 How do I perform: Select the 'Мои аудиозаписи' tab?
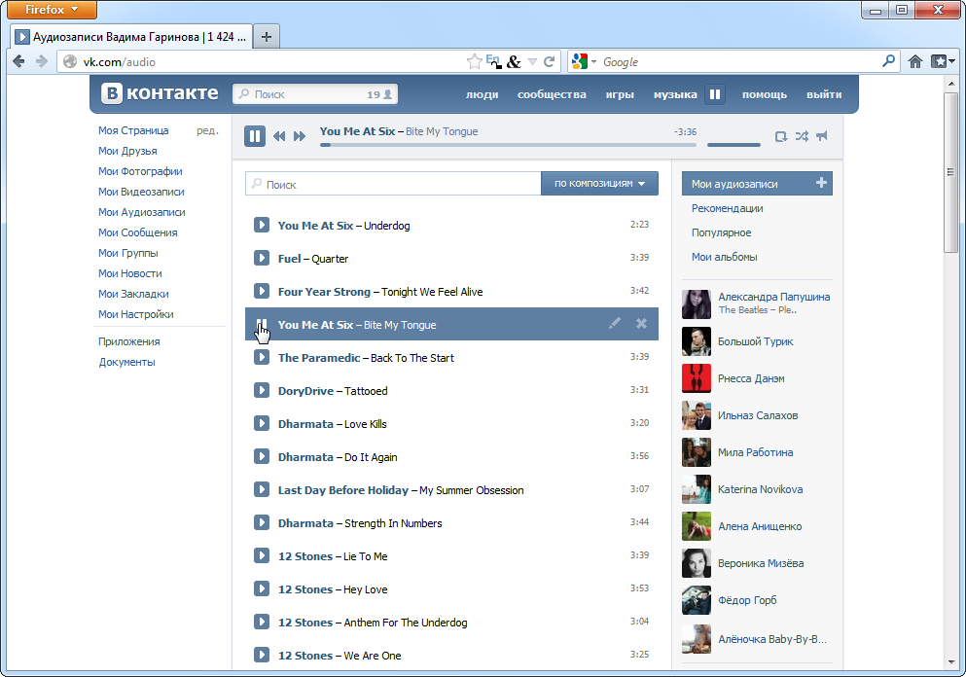point(757,184)
